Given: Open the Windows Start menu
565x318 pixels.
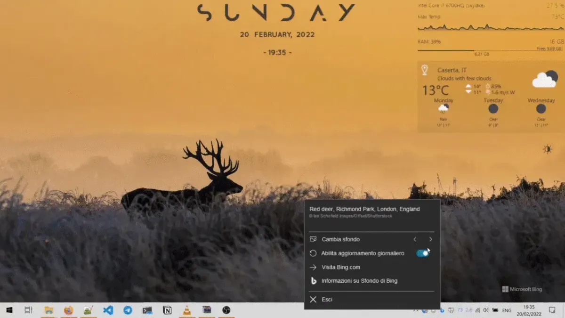Looking at the screenshot, I should [x=9, y=310].
